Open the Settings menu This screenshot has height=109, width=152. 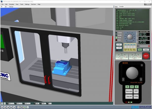[x=27, y=4]
